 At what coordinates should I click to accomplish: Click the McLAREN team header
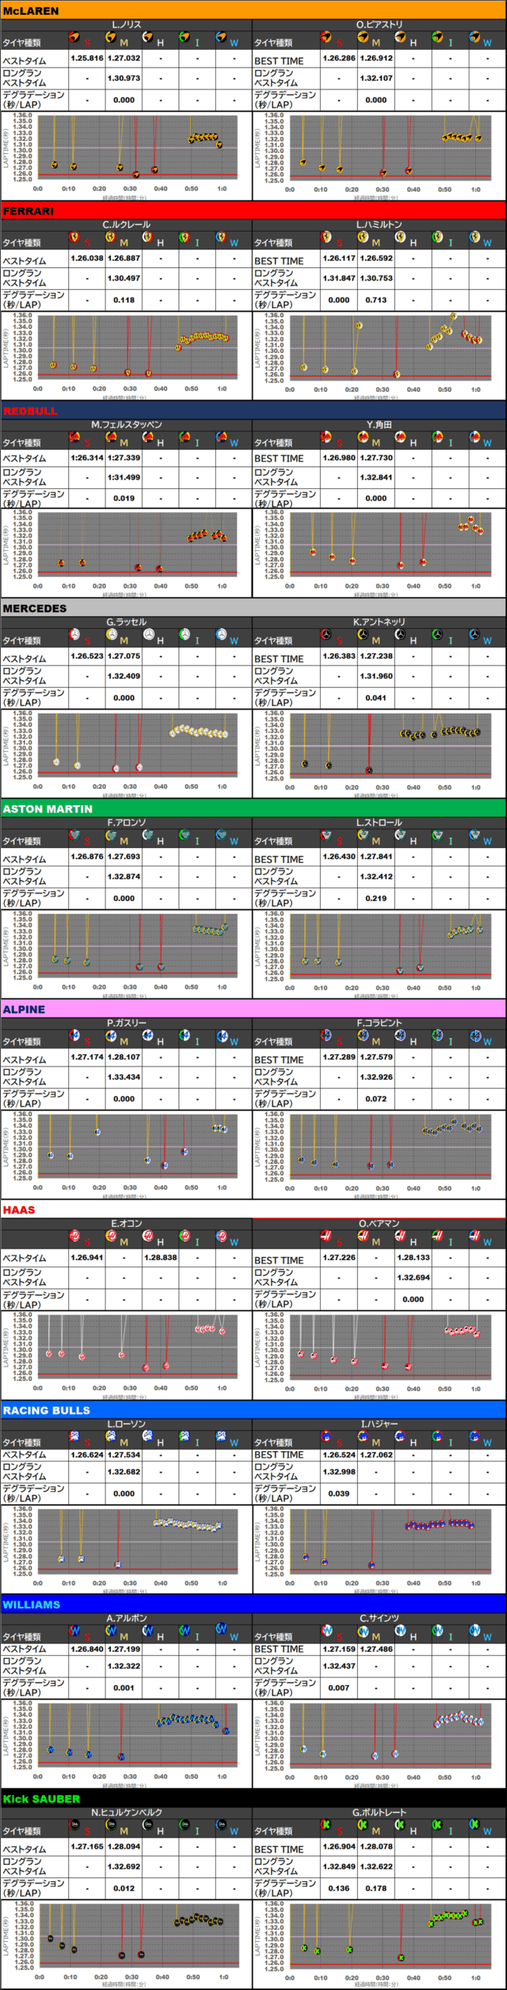point(253,11)
